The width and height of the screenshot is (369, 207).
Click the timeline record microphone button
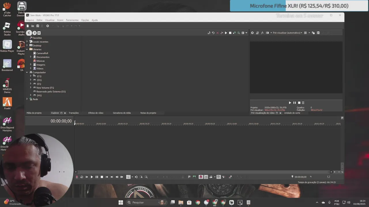pyautogui.click(x=77, y=177)
